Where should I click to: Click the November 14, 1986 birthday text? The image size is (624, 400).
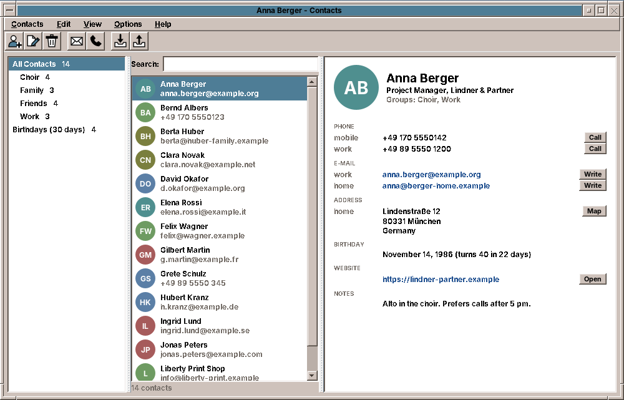click(x=457, y=255)
